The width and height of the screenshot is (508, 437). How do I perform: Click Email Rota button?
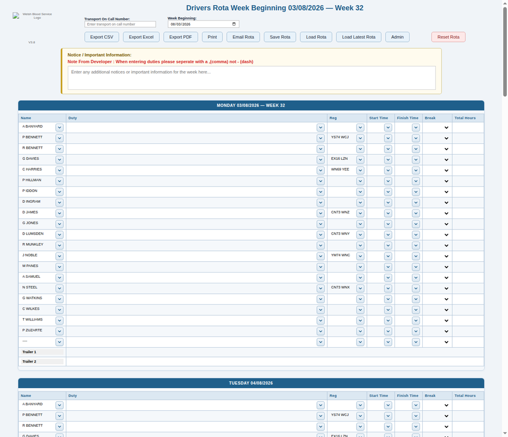(243, 37)
